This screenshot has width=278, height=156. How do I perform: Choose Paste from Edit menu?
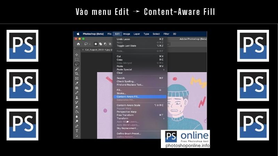pyautogui.click(x=140, y=66)
